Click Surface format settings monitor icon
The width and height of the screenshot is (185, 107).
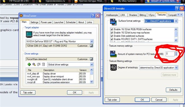point(113,22)
